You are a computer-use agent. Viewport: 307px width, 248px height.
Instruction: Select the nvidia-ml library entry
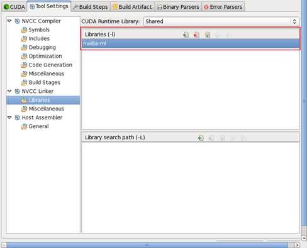(191, 44)
